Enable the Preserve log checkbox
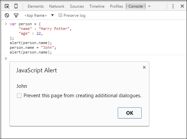The image size is (187, 139). pyautogui.click(x=60, y=15)
